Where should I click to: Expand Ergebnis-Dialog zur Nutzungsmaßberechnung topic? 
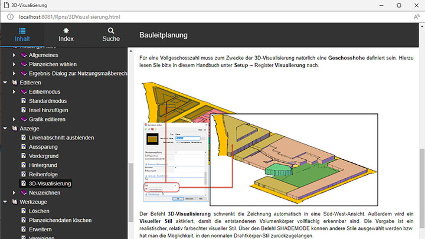click(14, 73)
